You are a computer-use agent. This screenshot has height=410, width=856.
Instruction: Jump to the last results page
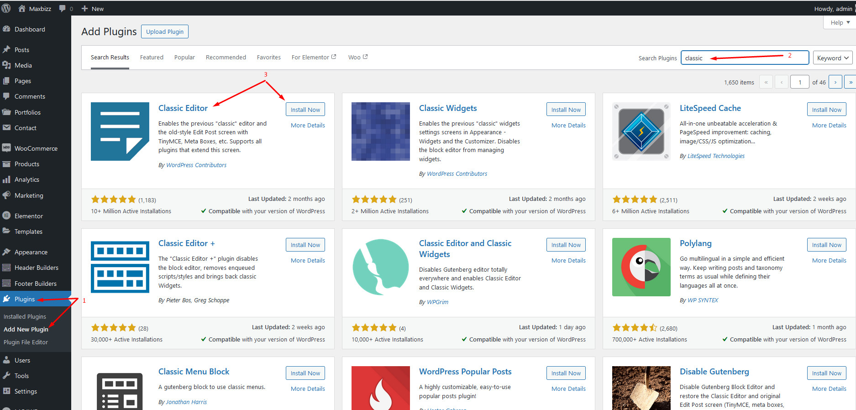(x=851, y=82)
